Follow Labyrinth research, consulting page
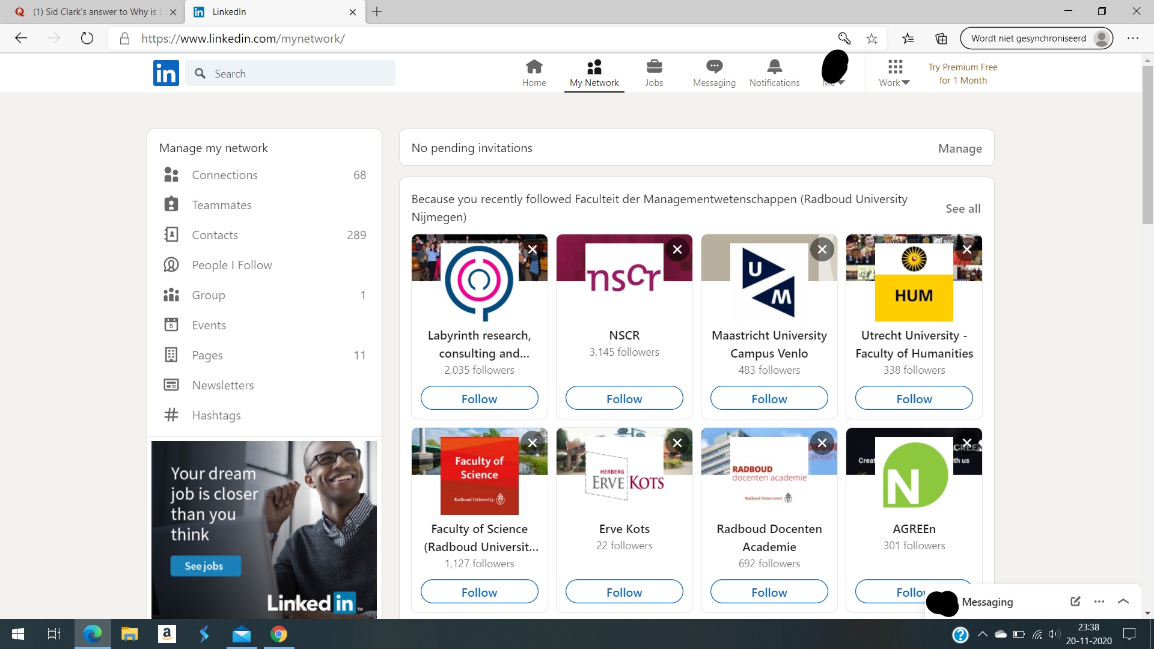The image size is (1154, 649). click(479, 398)
